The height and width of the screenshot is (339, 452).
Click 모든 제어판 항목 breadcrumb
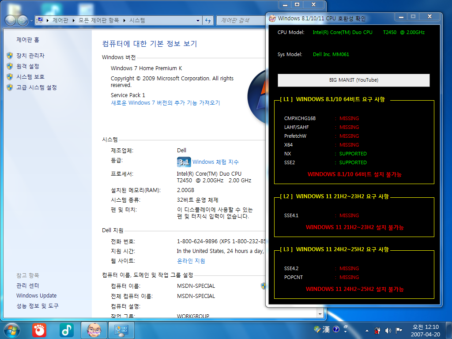click(x=99, y=20)
